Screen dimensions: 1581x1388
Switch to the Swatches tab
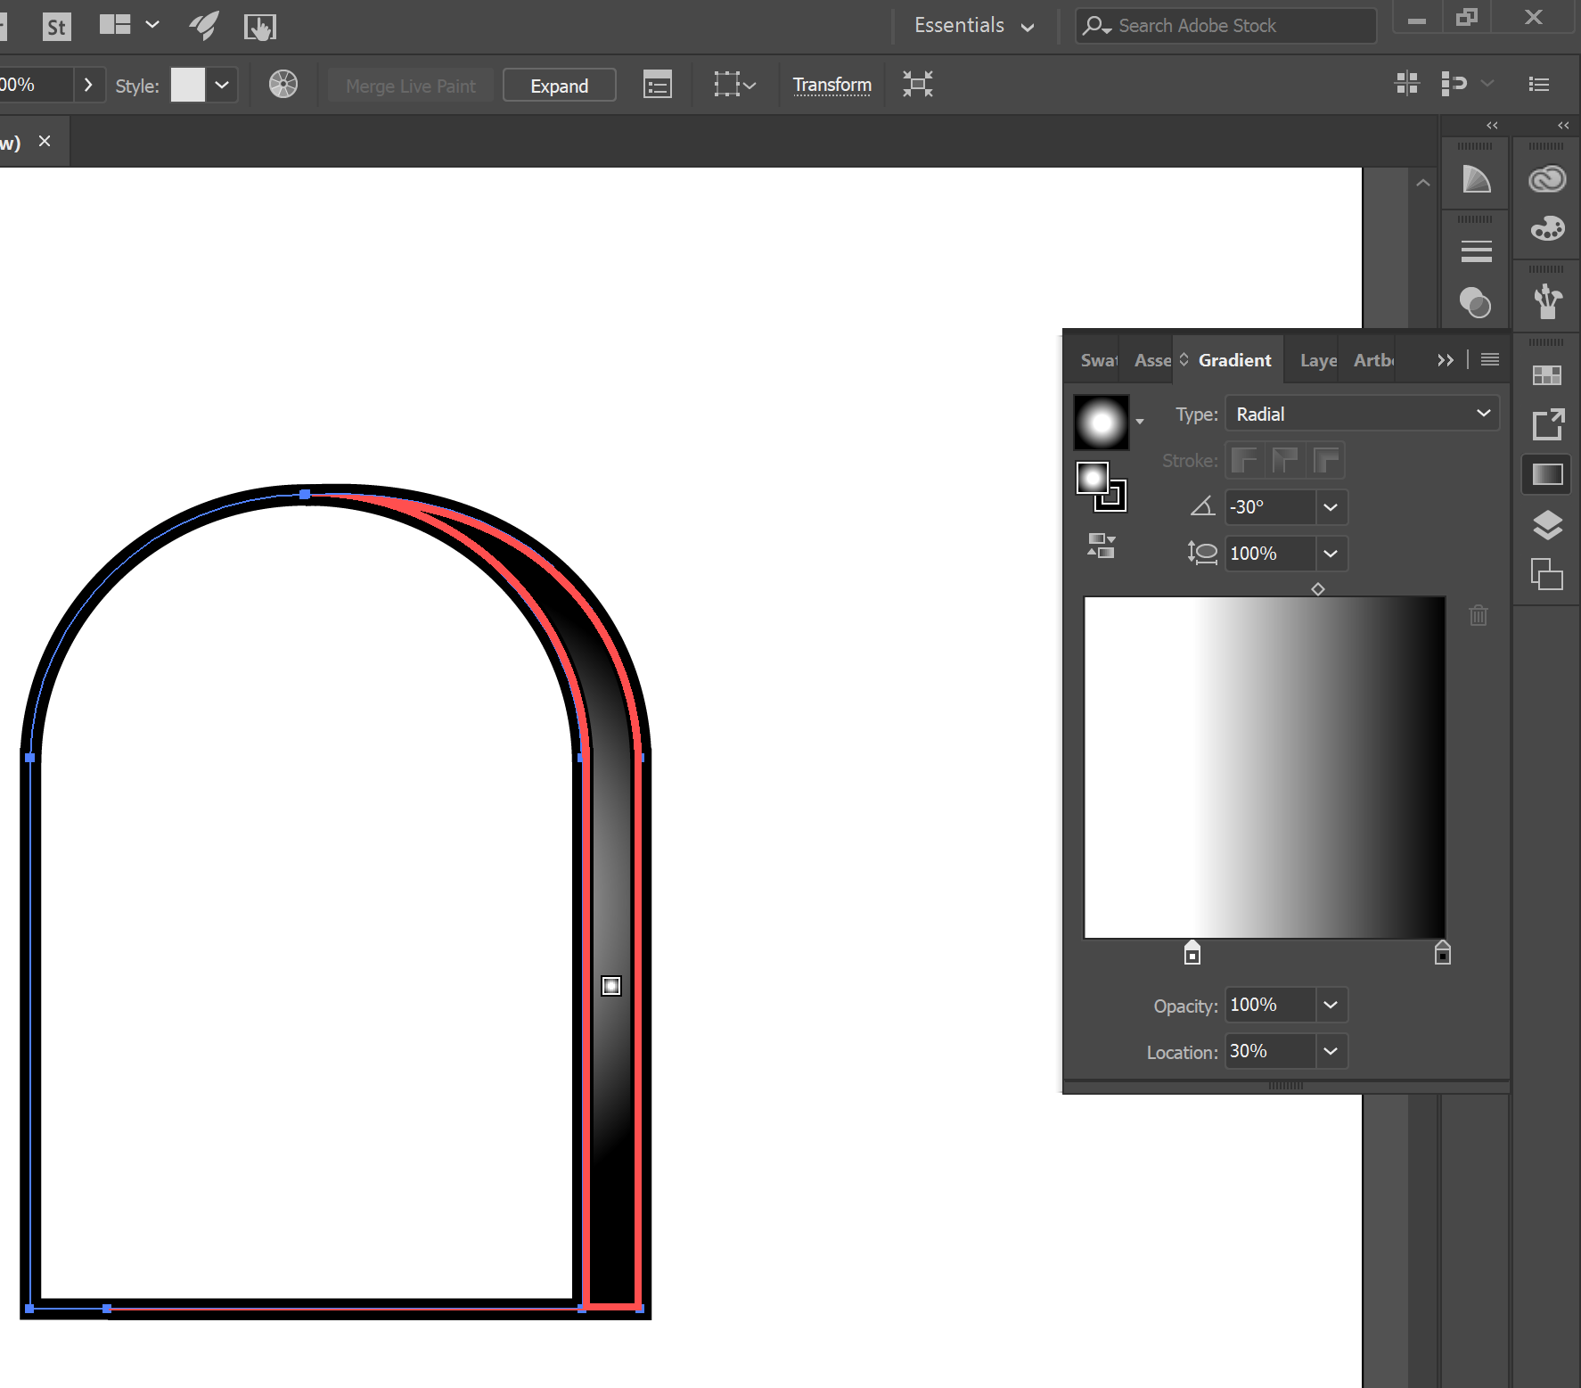pyautogui.click(x=1098, y=360)
